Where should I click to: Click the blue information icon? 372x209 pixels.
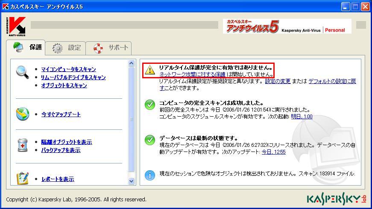point(150,175)
